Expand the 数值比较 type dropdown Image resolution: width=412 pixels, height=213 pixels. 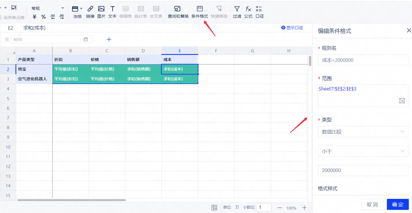point(363,132)
